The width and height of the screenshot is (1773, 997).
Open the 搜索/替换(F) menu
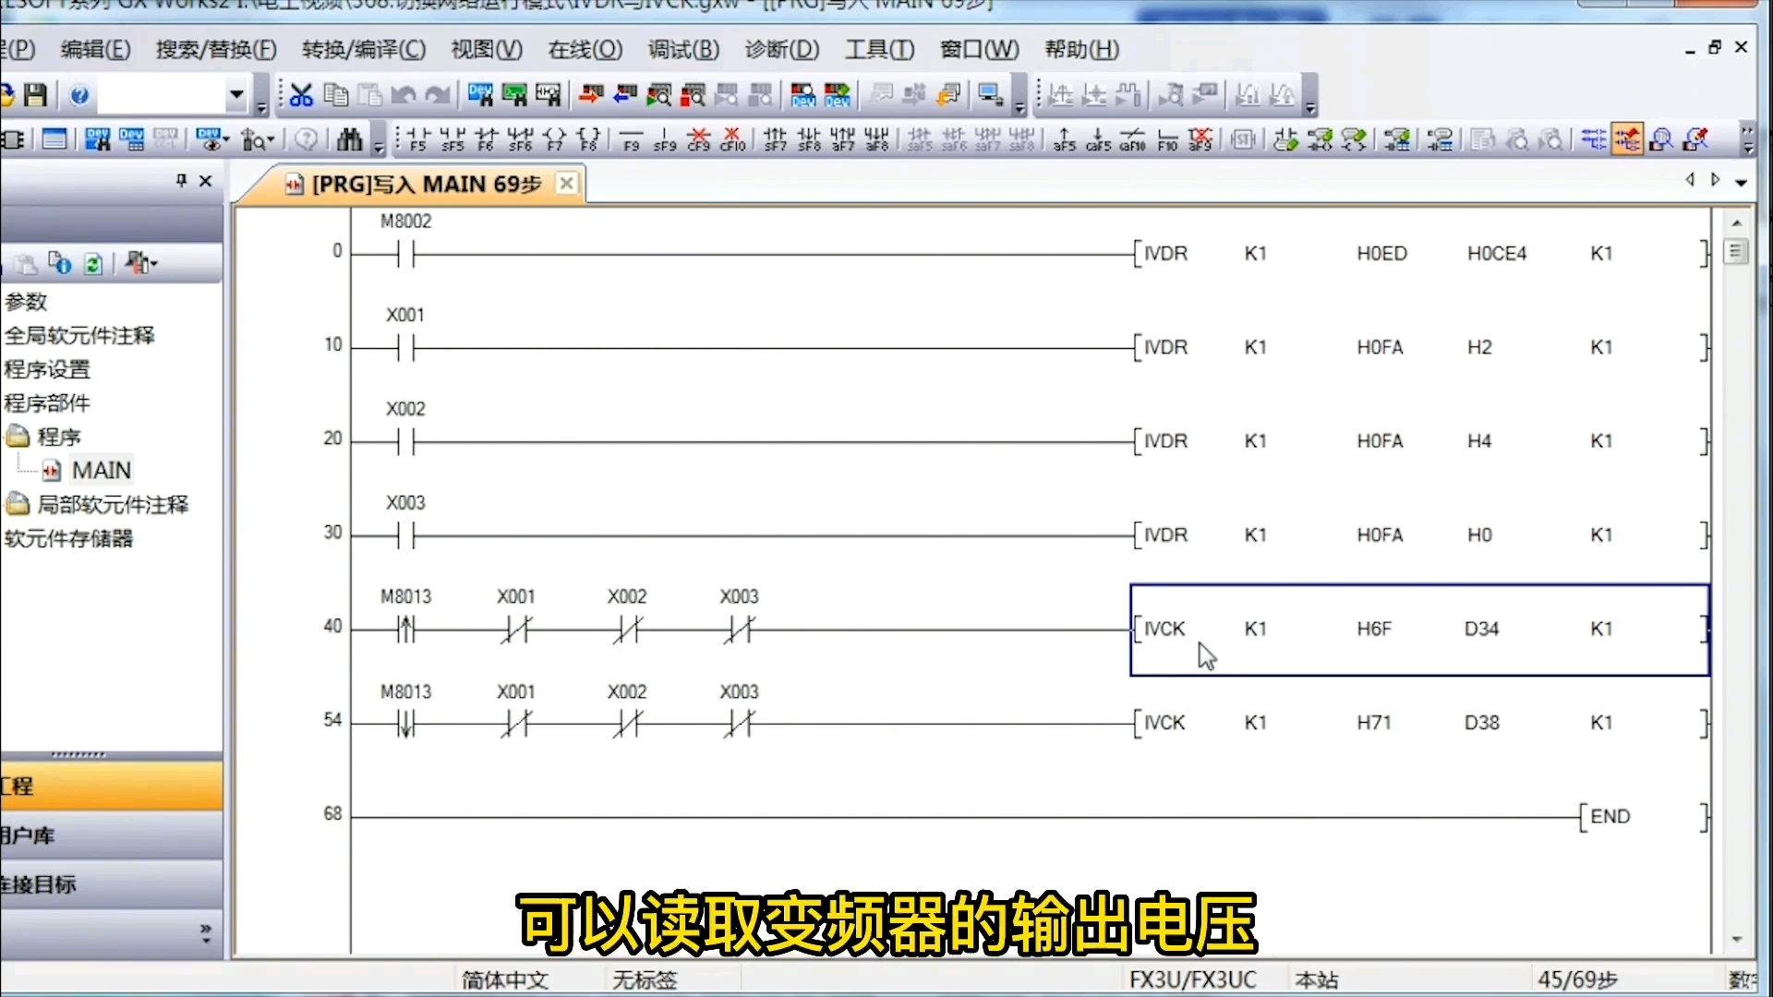pos(216,50)
